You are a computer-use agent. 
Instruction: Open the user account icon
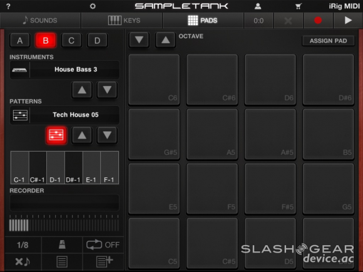[258, 6]
